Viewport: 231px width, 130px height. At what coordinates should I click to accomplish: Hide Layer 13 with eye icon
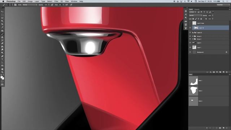tap(190, 28)
